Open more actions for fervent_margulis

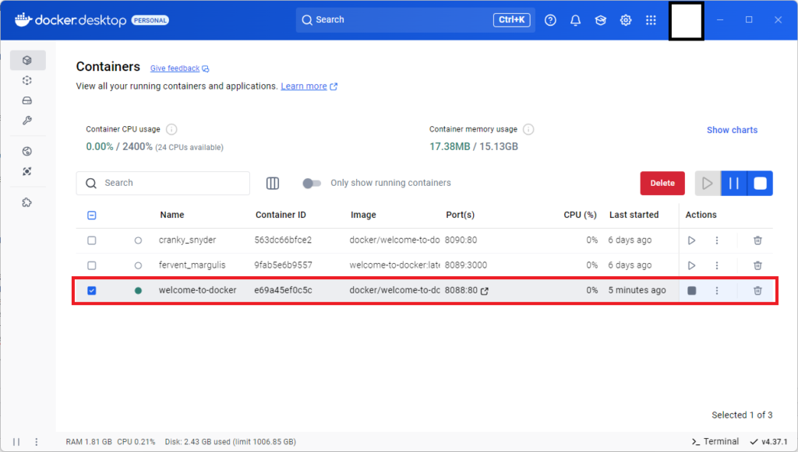pyautogui.click(x=717, y=265)
